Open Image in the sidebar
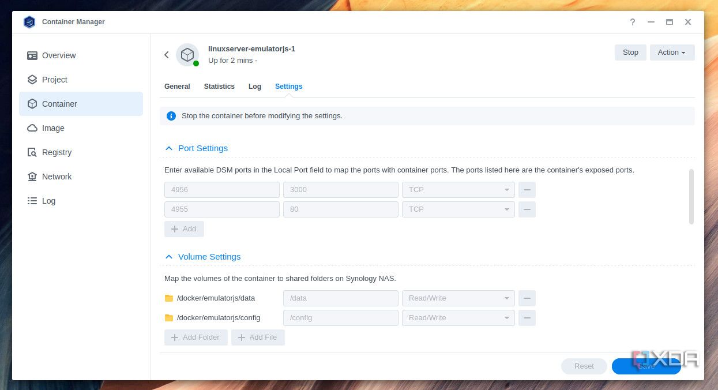Viewport: 718px width, 390px height. [81, 128]
